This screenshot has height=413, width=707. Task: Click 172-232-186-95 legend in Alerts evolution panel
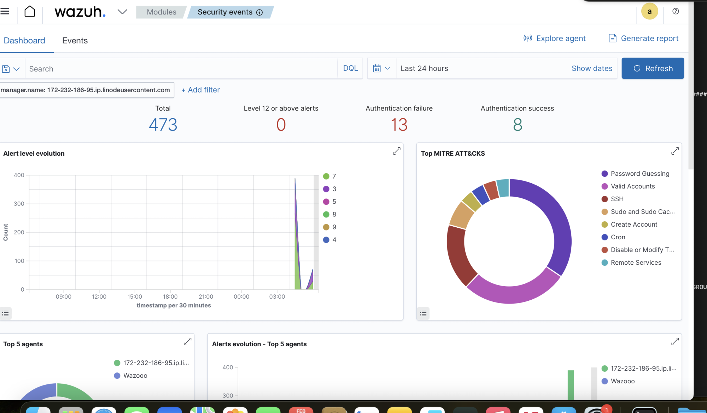tap(639, 369)
